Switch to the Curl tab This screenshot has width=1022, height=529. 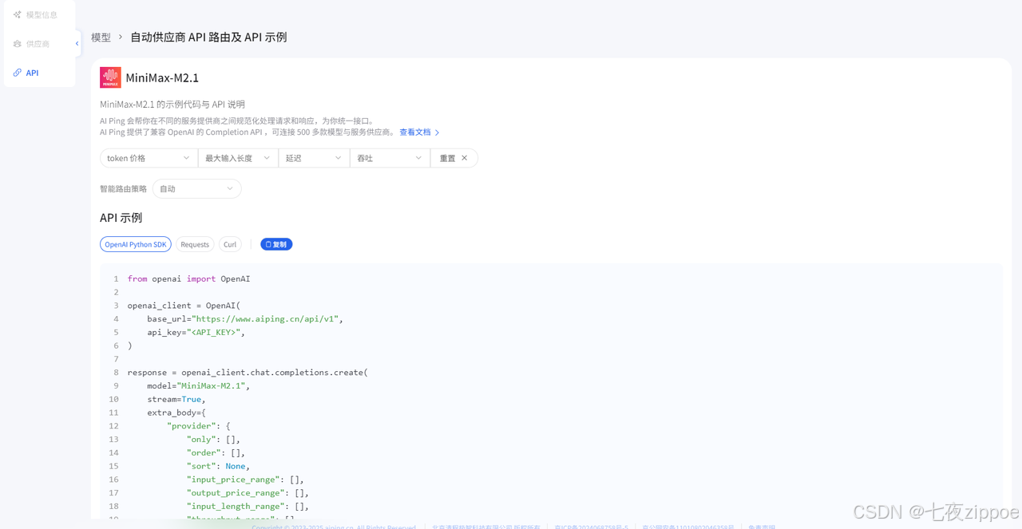[x=230, y=244]
